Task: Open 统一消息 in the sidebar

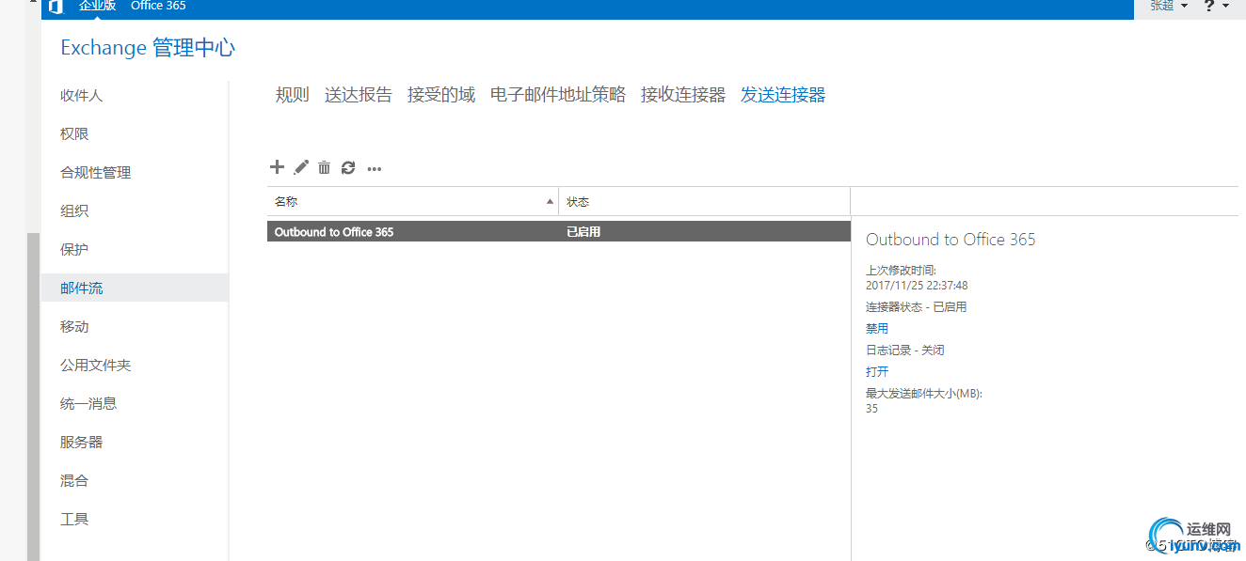Action: click(x=88, y=404)
